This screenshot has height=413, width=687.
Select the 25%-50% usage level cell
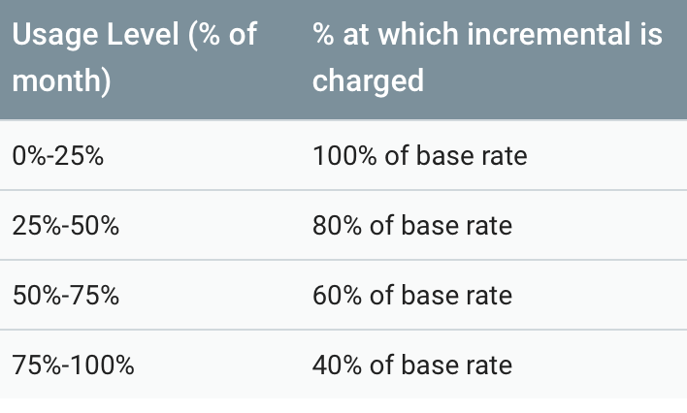pyautogui.click(x=66, y=226)
